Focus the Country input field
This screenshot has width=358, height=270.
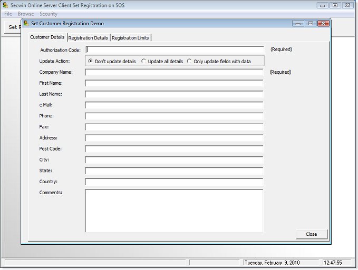(174, 182)
